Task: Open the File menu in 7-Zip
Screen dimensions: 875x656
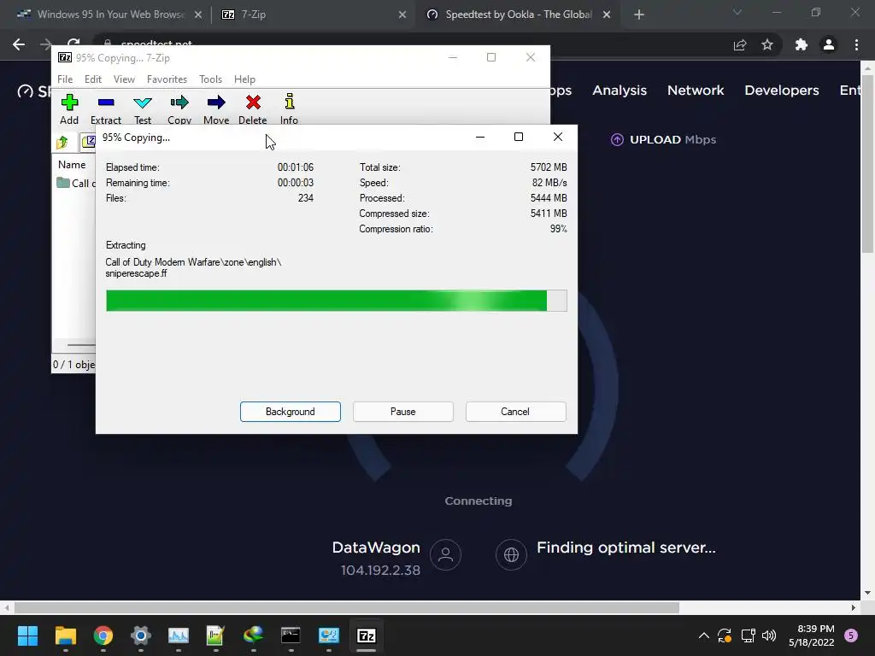Action: [x=65, y=79]
